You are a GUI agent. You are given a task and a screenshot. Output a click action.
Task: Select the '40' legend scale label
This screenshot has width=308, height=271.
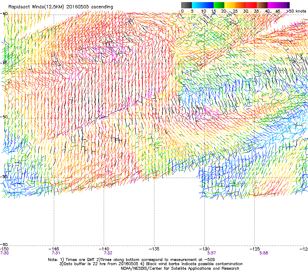tap(268, 11)
